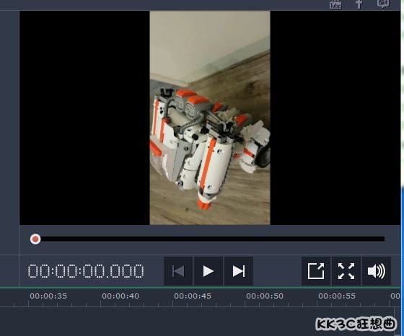
Task: Click the chat support icon at top right
Action: point(383,4)
